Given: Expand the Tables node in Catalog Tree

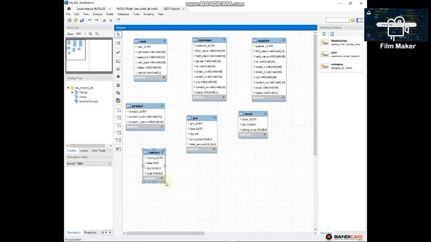Looking at the screenshot, I should pyautogui.click(x=72, y=93).
